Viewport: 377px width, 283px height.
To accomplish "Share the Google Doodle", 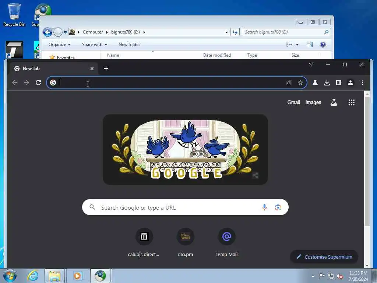I will point(256,175).
